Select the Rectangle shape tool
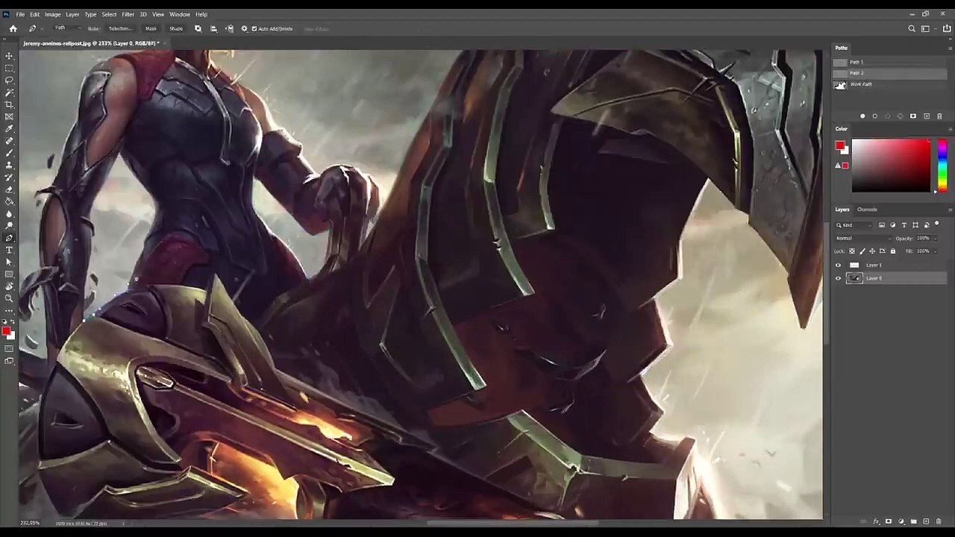This screenshot has height=537, width=955. tap(9, 274)
